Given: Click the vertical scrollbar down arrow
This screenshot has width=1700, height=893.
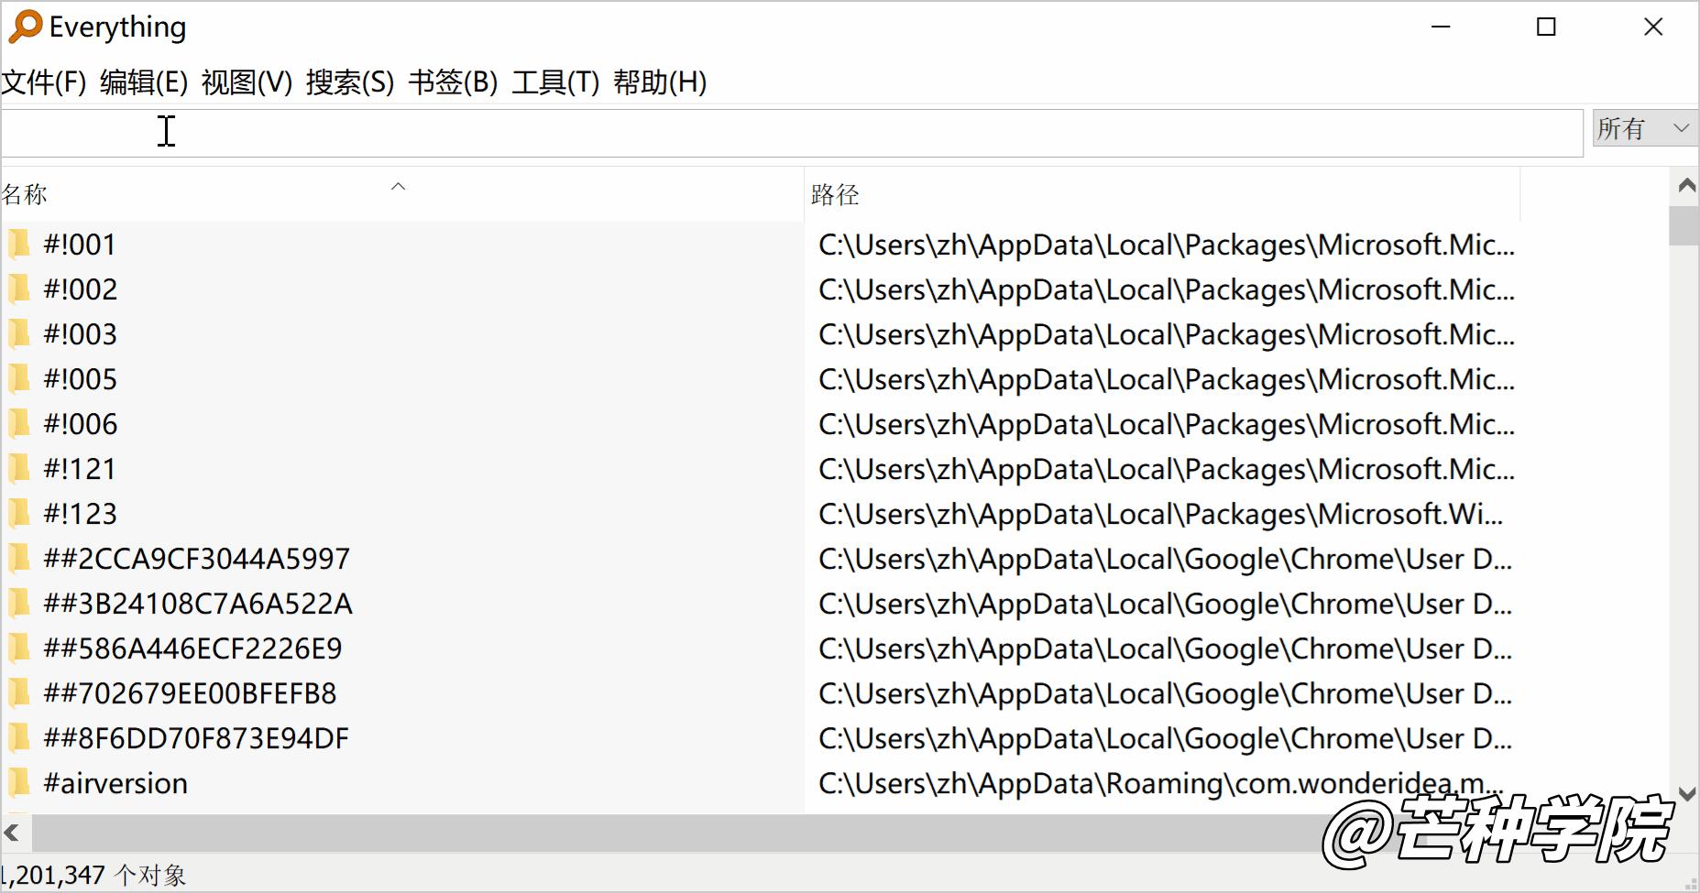Looking at the screenshot, I should coord(1684,793).
